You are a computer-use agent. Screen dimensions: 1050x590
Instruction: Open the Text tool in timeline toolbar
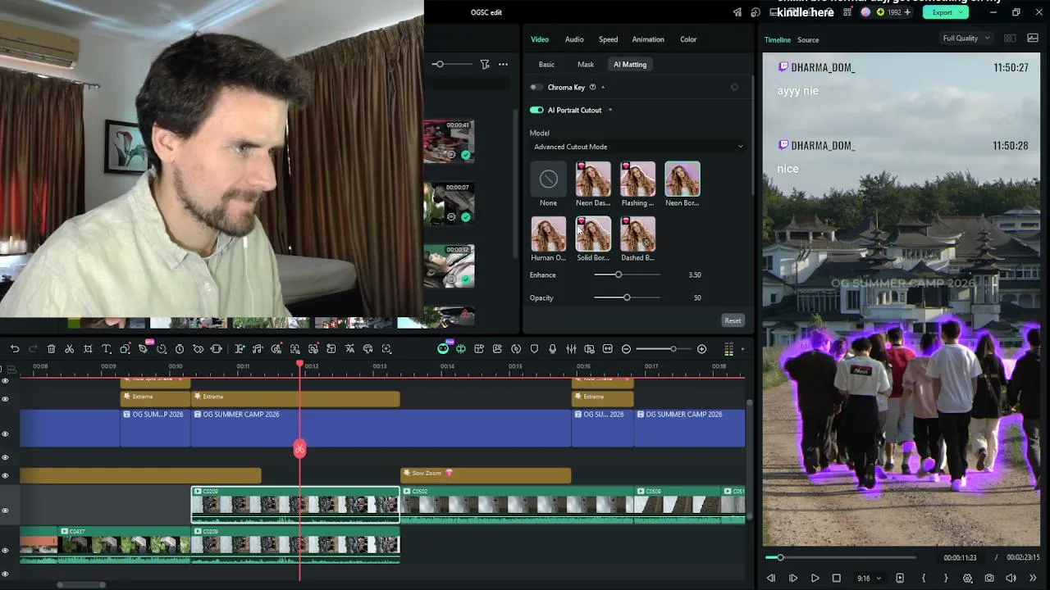coord(107,349)
